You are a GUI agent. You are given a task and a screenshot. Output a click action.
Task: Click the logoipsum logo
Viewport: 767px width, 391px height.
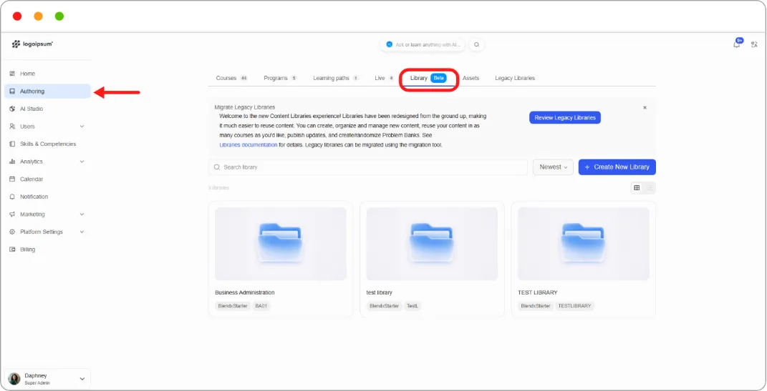(32, 44)
